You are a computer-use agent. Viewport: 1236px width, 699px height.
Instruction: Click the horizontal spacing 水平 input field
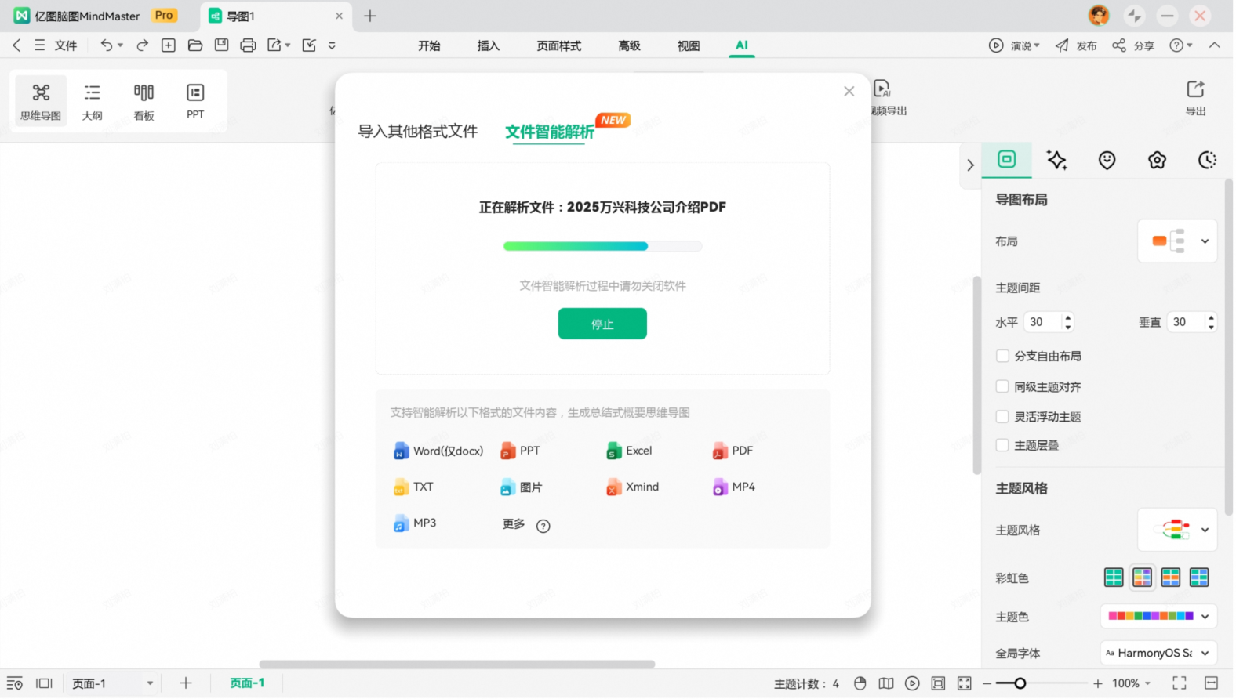coord(1043,322)
